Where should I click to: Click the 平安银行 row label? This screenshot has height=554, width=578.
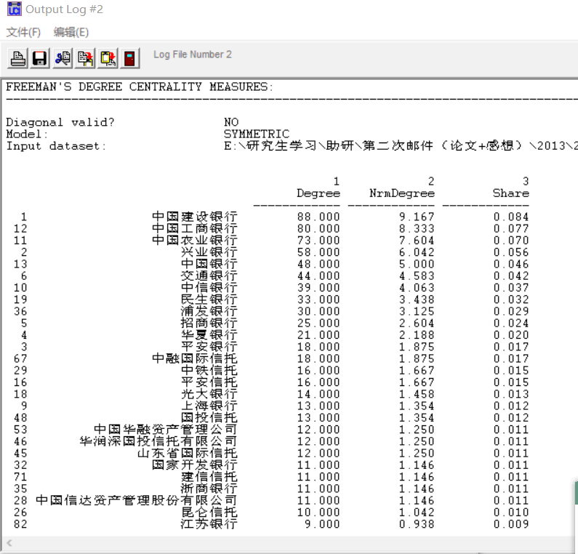pos(209,347)
